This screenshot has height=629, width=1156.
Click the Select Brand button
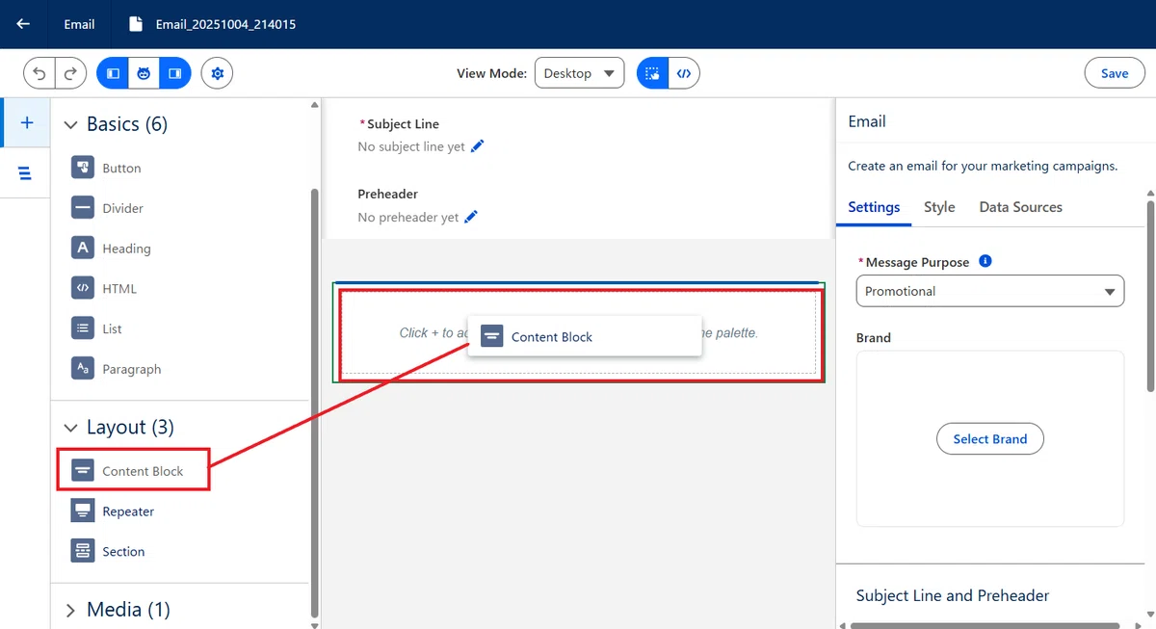(990, 439)
